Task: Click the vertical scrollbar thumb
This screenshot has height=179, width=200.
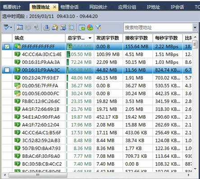Action: point(195,44)
